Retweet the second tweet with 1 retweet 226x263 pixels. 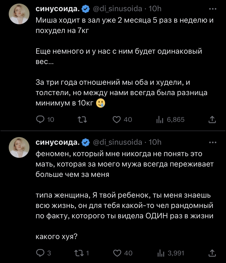(x=79, y=253)
